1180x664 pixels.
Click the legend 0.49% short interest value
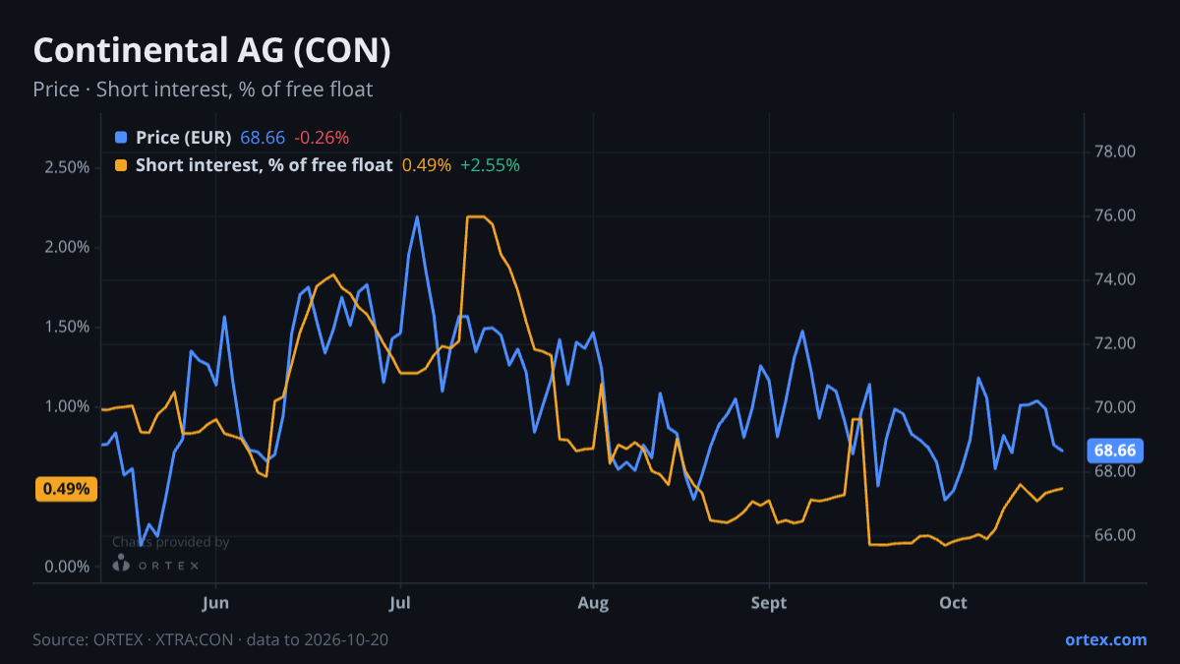click(427, 165)
